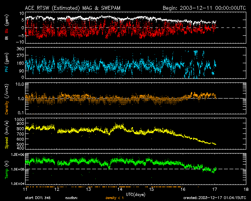Click the '400' tick on the Speed axis

[x=20, y=148]
